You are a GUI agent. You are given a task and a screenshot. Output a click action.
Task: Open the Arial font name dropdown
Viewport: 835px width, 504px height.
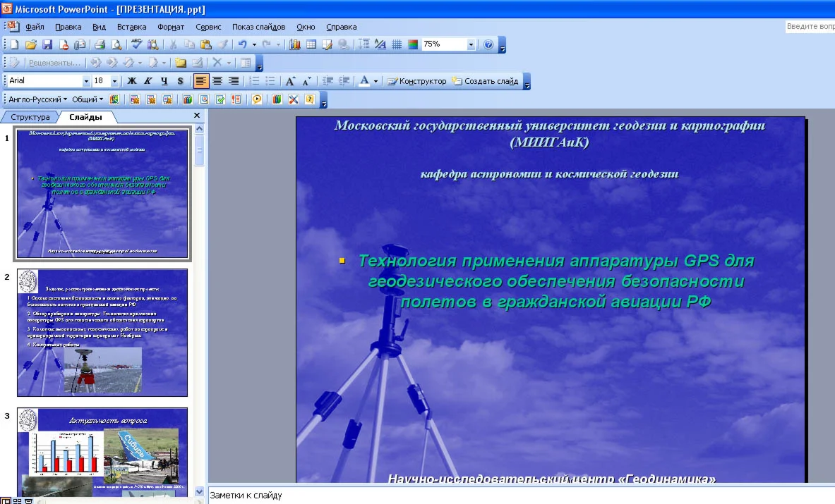[x=86, y=81]
